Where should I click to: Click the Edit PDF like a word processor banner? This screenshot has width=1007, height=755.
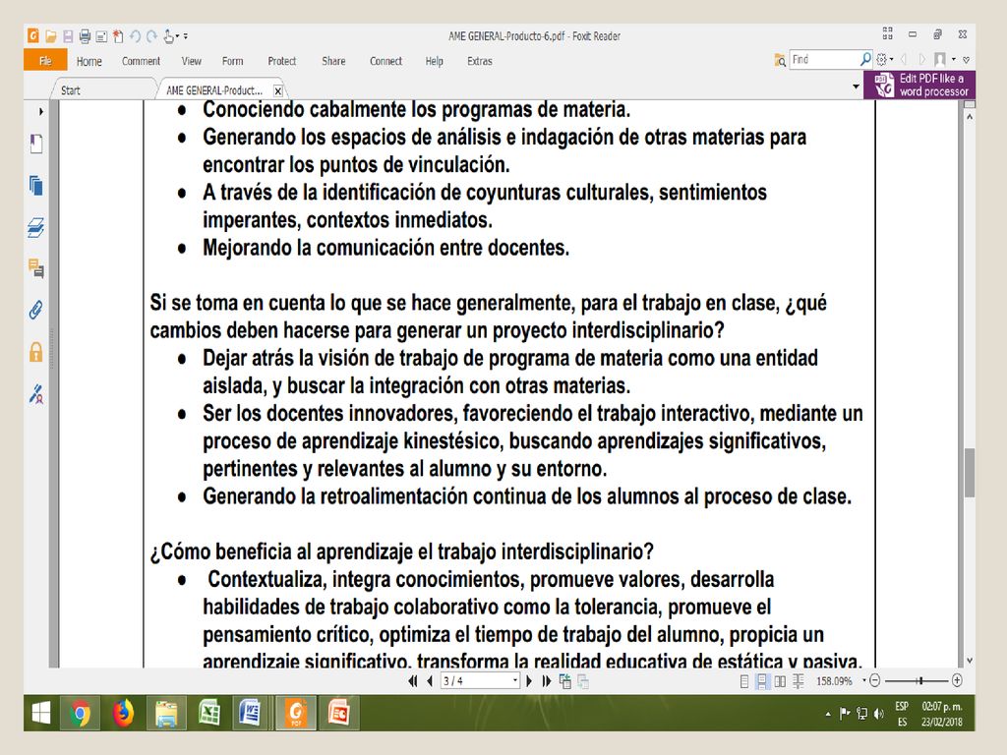(x=919, y=85)
